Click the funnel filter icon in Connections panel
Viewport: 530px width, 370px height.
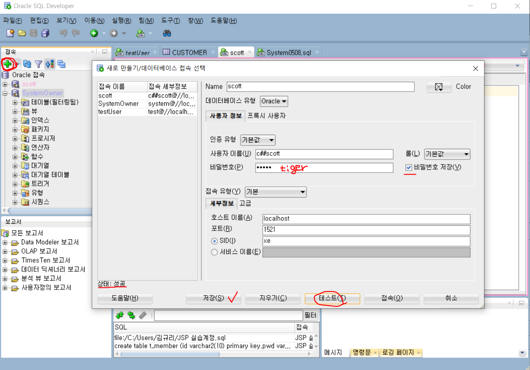tap(38, 64)
